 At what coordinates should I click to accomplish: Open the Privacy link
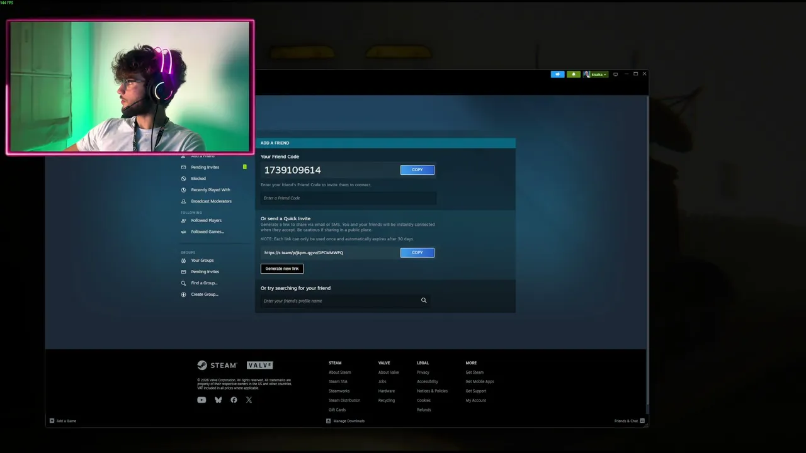click(423, 372)
